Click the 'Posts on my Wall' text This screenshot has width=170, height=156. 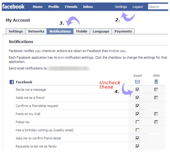28,114
